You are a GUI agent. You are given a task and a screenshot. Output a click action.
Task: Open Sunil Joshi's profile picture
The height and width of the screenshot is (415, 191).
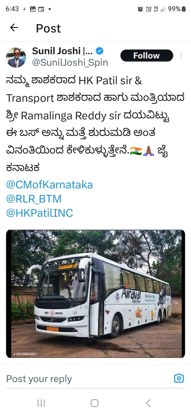click(16, 57)
